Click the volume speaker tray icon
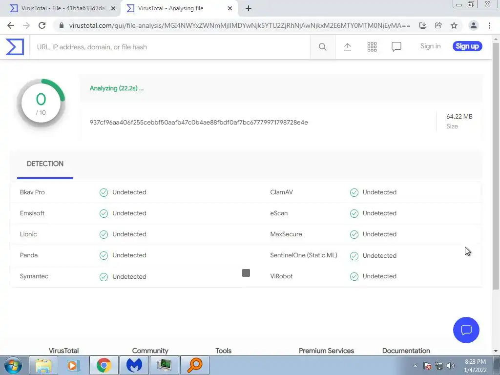Viewport: 500px width, 375px height. 451,366
